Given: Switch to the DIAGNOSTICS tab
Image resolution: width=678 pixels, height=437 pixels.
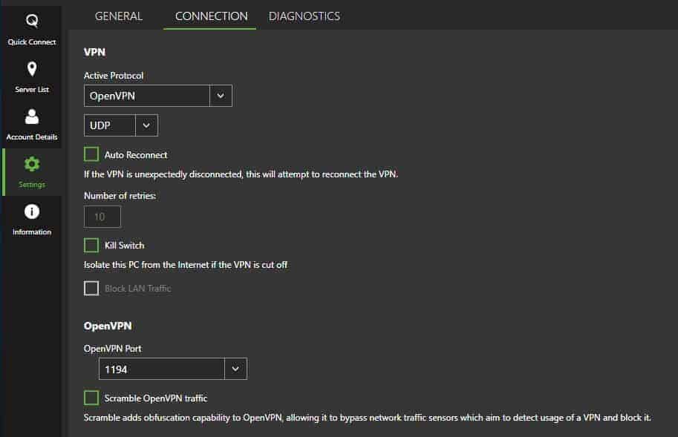Looking at the screenshot, I should (304, 16).
